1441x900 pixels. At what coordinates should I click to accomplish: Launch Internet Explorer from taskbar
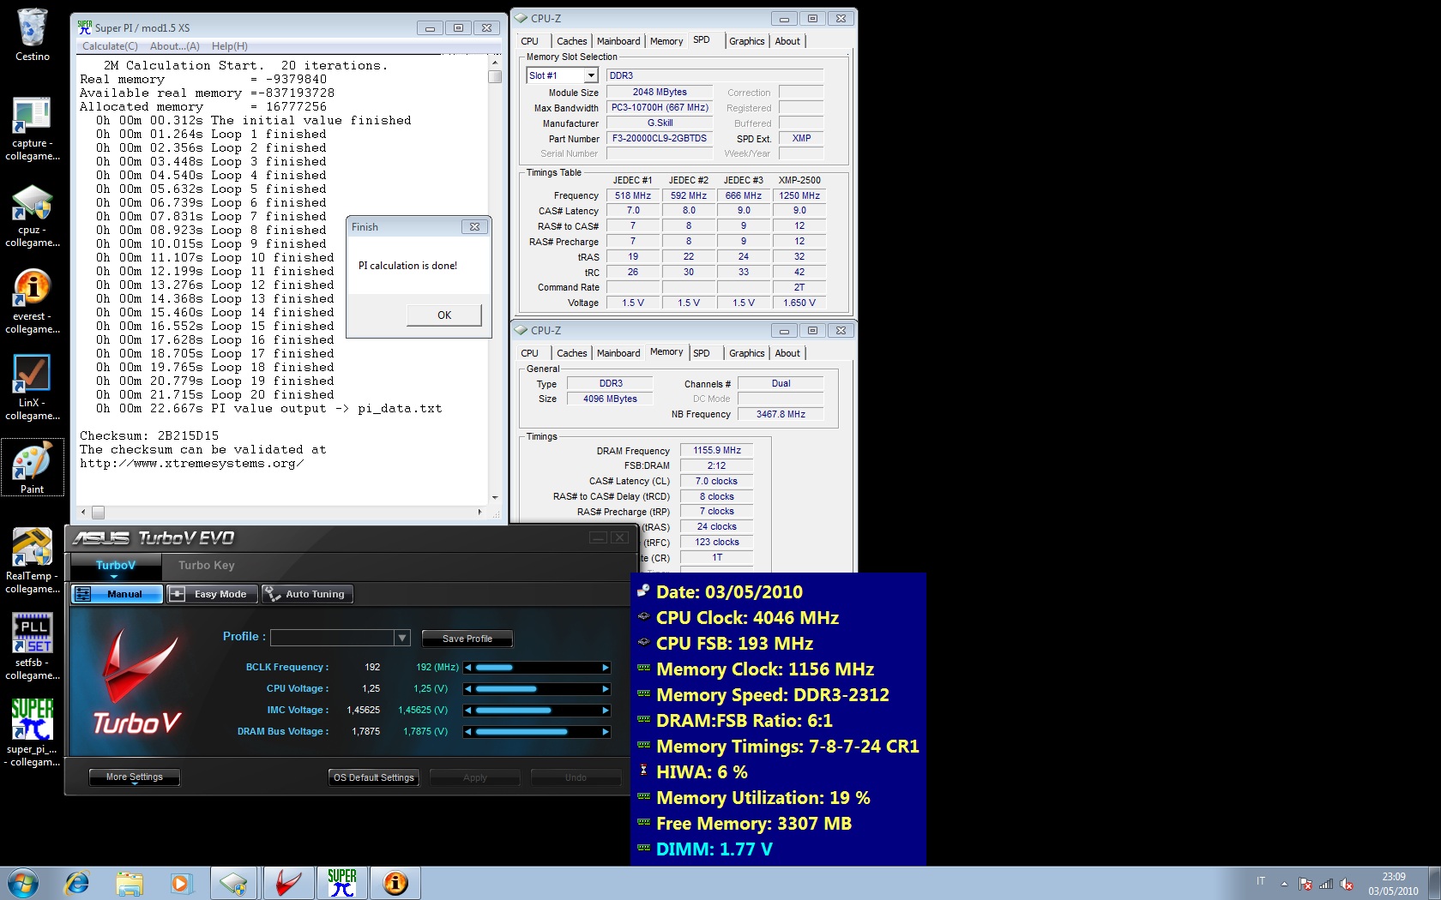[77, 883]
